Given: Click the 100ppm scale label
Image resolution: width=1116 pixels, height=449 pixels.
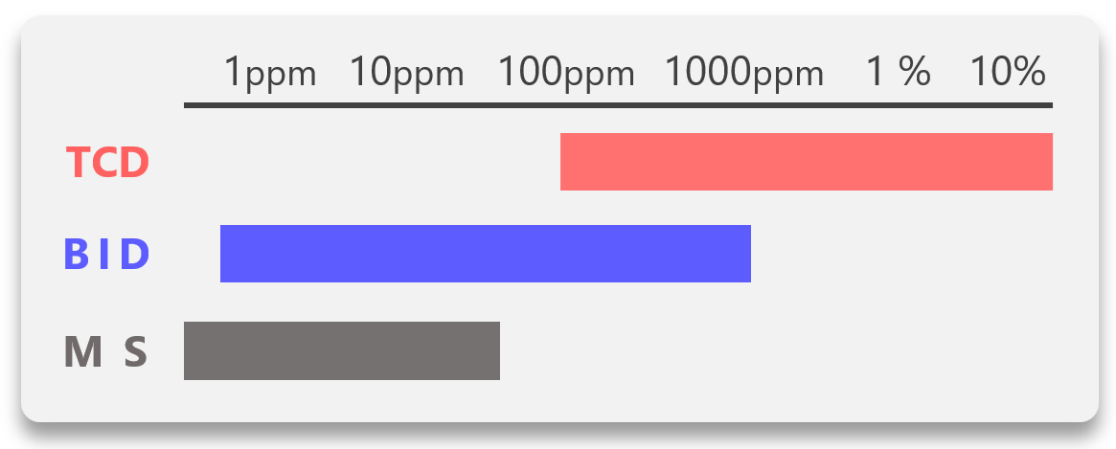Looking at the screenshot, I should click(566, 73).
